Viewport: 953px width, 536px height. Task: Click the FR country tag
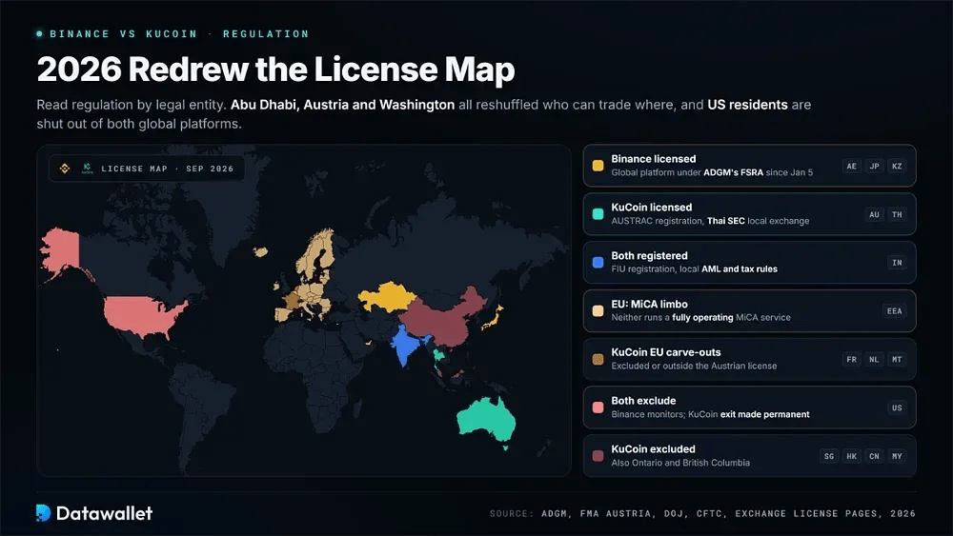click(x=851, y=359)
